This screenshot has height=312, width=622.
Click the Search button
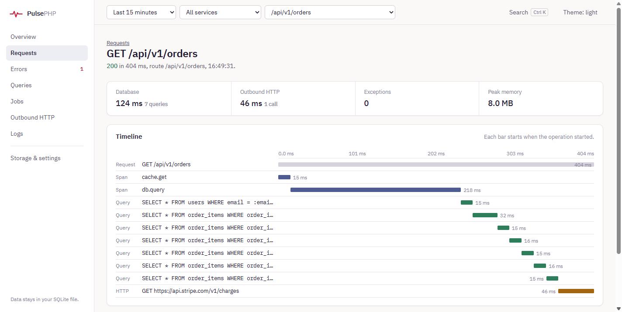(x=528, y=12)
